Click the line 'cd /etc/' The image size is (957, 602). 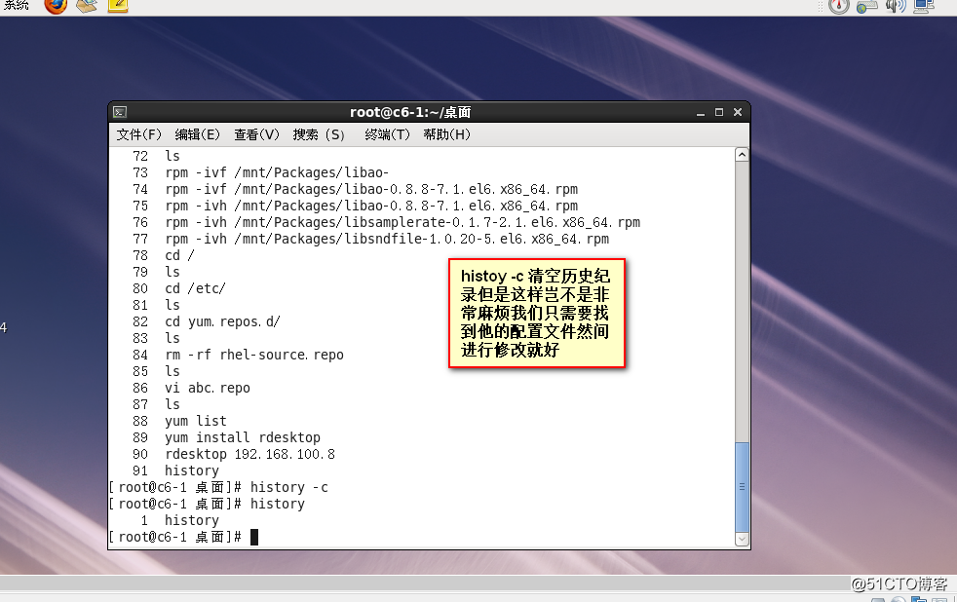pyautogui.click(x=195, y=288)
